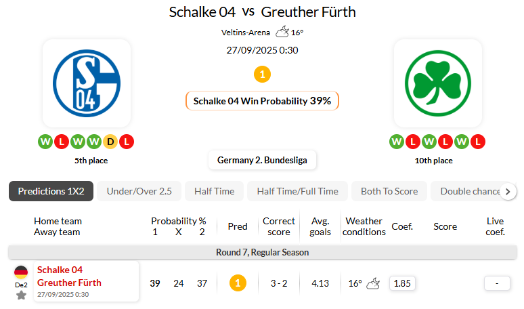Click the live coefficient dash box
Screen dimensions: 524x309
pos(497,283)
